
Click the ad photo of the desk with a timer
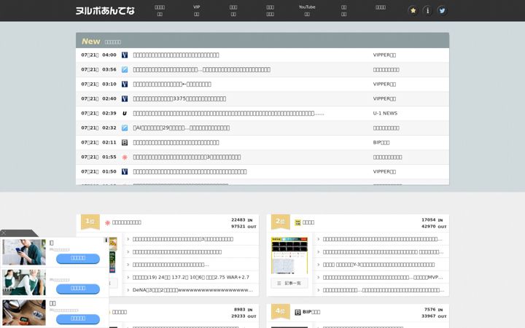(x=24, y=313)
